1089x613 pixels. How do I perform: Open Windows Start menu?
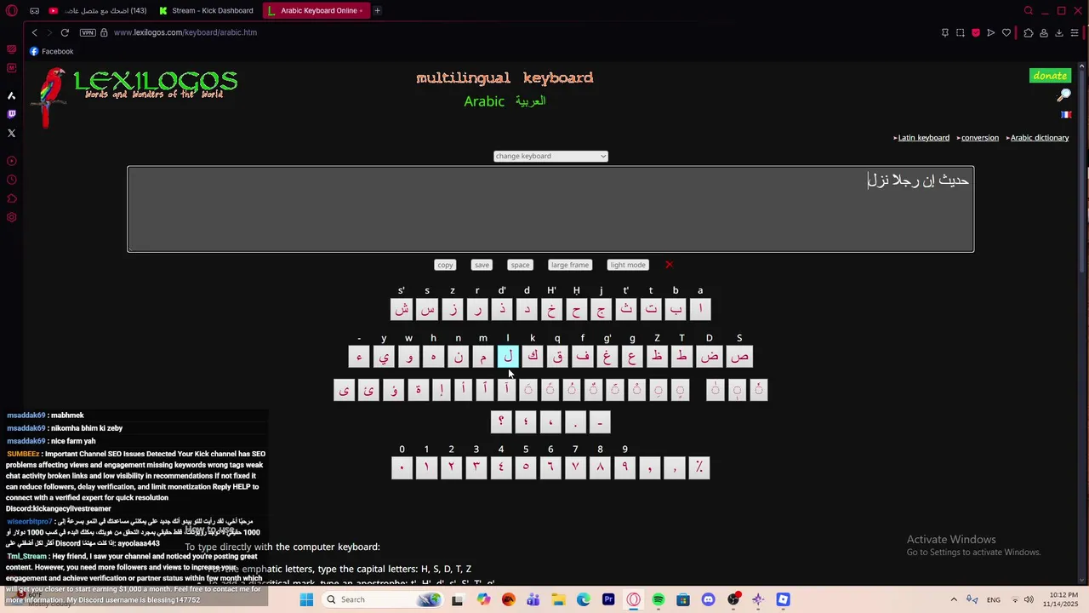(306, 599)
